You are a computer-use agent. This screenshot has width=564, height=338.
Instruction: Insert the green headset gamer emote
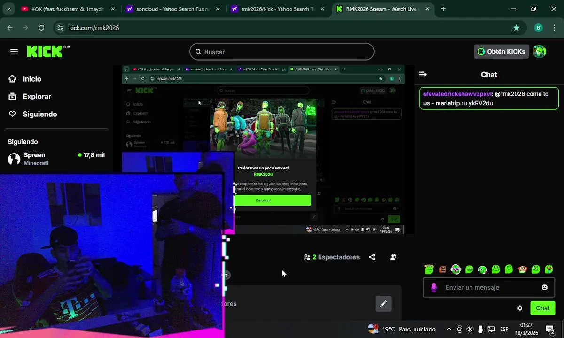coord(482,269)
